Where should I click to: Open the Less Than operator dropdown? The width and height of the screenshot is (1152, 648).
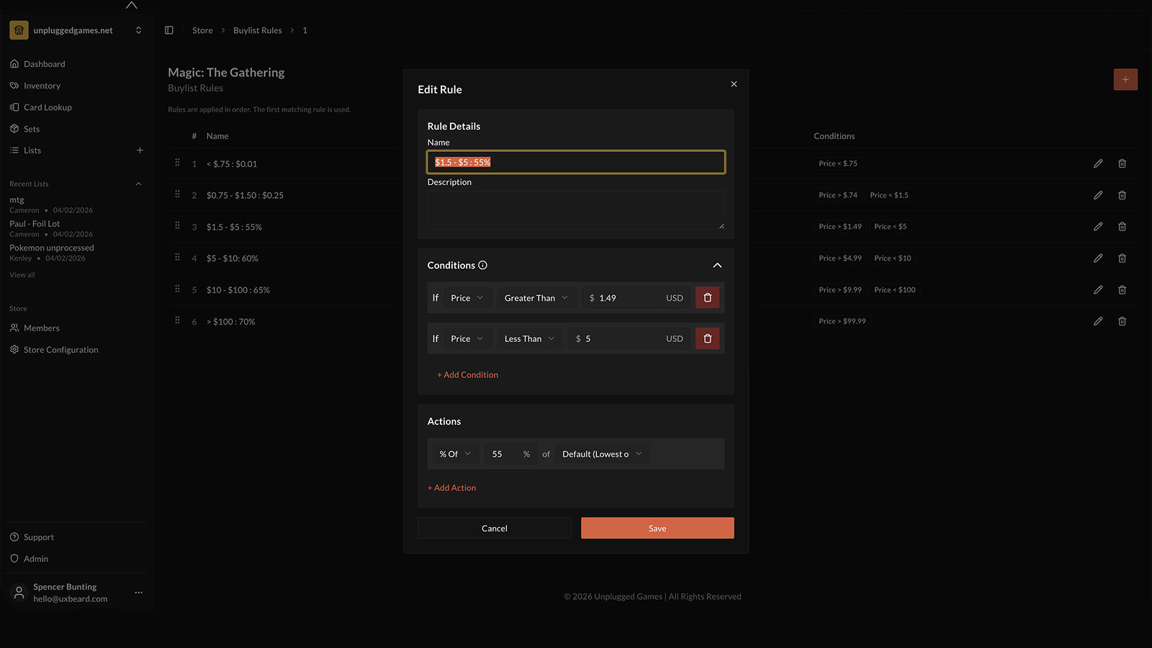click(529, 338)
